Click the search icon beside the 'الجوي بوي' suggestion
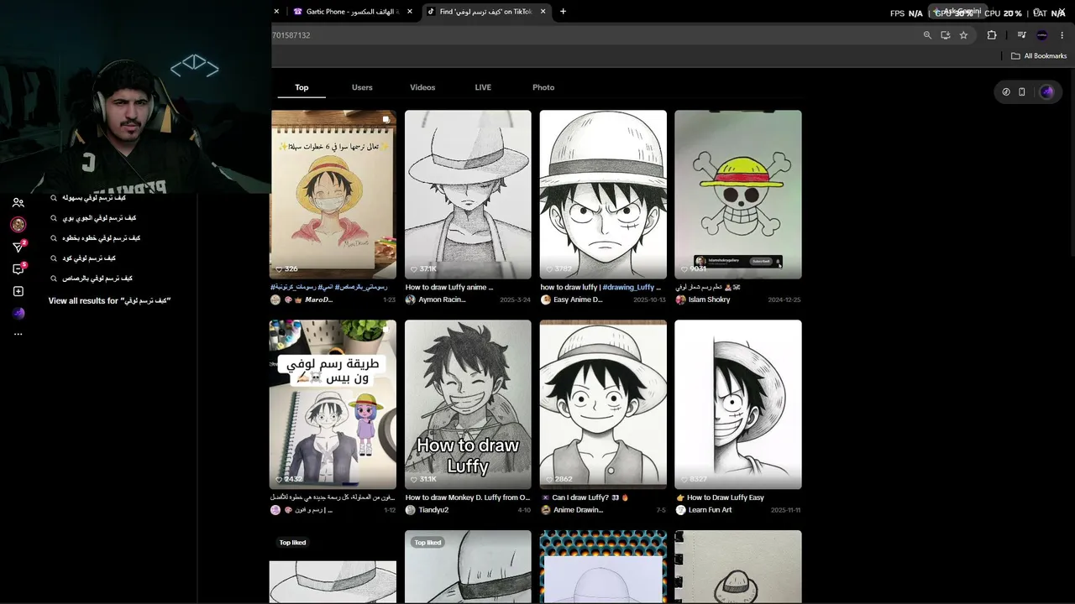1075x604 pixels. pos(54,218)
